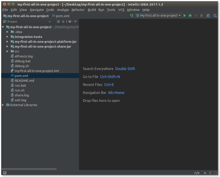This screenshot has width=220, height=177.
Task: Open the Refactor menu
Action: [78, 10]
